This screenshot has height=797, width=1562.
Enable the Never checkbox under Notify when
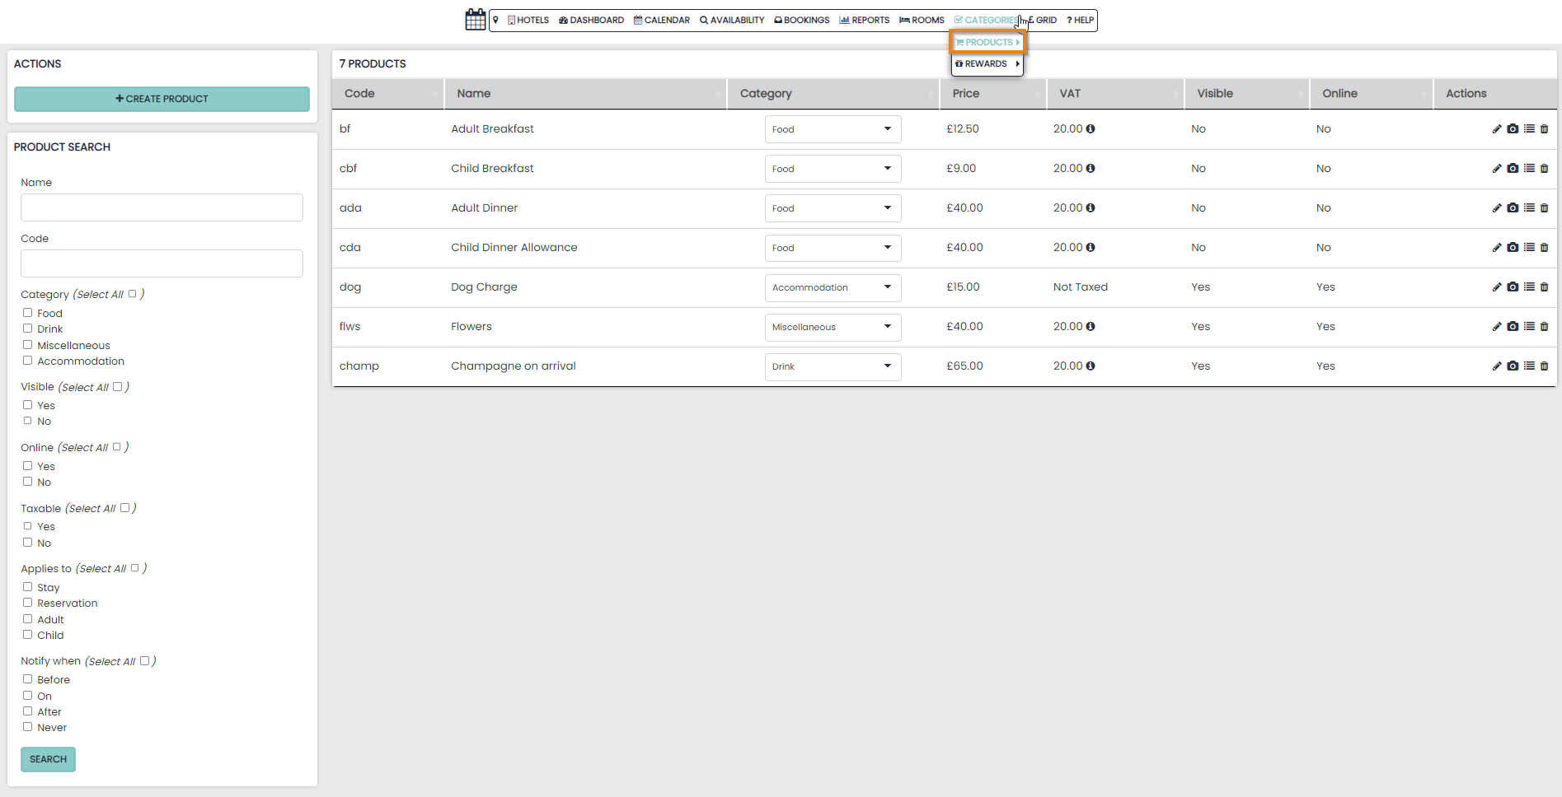coord(27,727)
